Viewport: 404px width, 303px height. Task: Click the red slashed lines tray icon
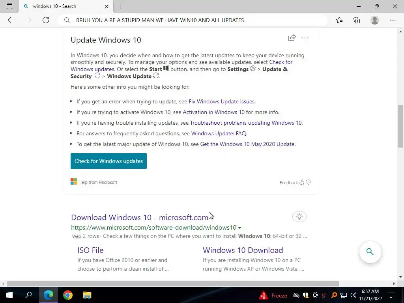pos(324,295)
